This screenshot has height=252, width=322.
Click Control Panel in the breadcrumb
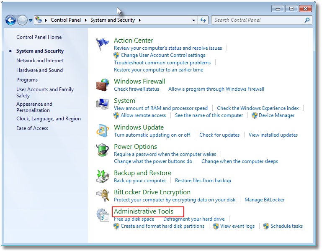tap(66, 20)
